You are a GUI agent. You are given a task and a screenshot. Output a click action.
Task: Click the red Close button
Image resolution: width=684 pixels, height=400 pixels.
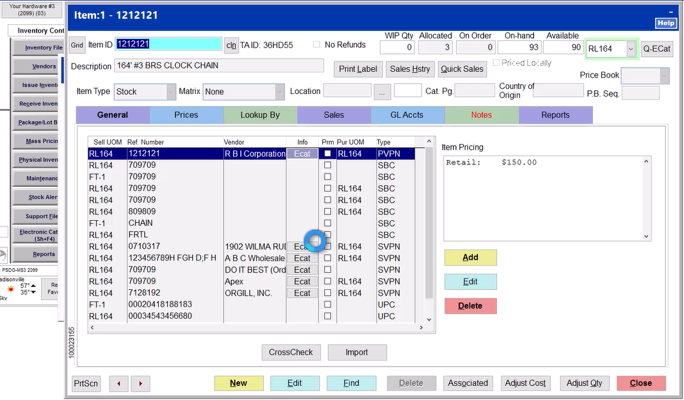(641, 383)
